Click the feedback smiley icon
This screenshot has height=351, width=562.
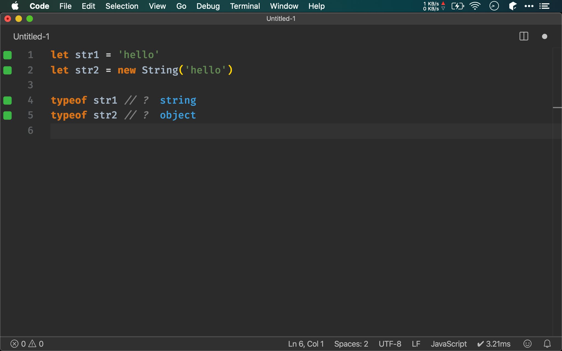tap(527, 344)
